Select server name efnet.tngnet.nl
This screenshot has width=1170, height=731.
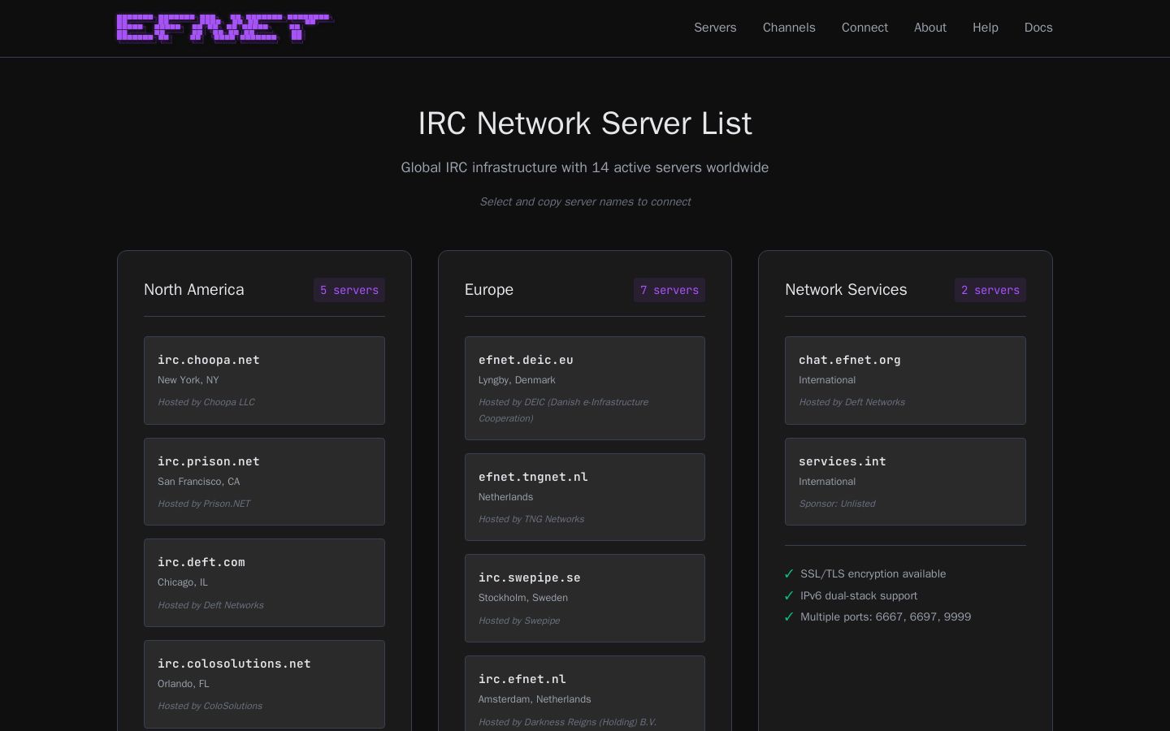tap(533, 477)
